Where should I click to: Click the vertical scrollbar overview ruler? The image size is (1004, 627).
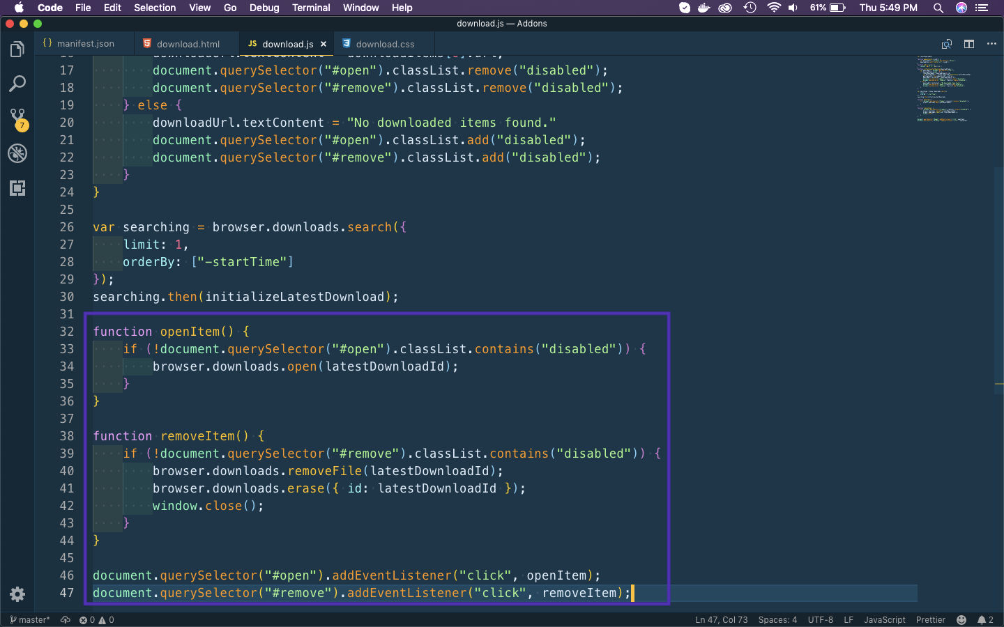998,334
